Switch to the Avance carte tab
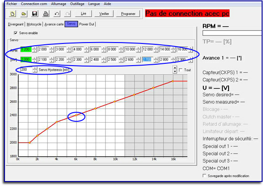The width and height of the screenshot is (263, 186). (x=54, y=24)
